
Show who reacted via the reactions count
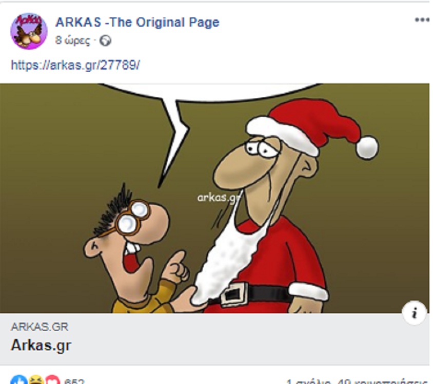(x=74, y=381)
